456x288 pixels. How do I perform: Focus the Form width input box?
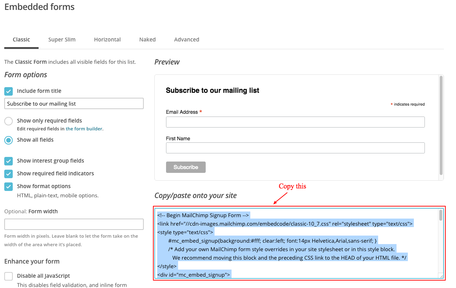[74, 224]
